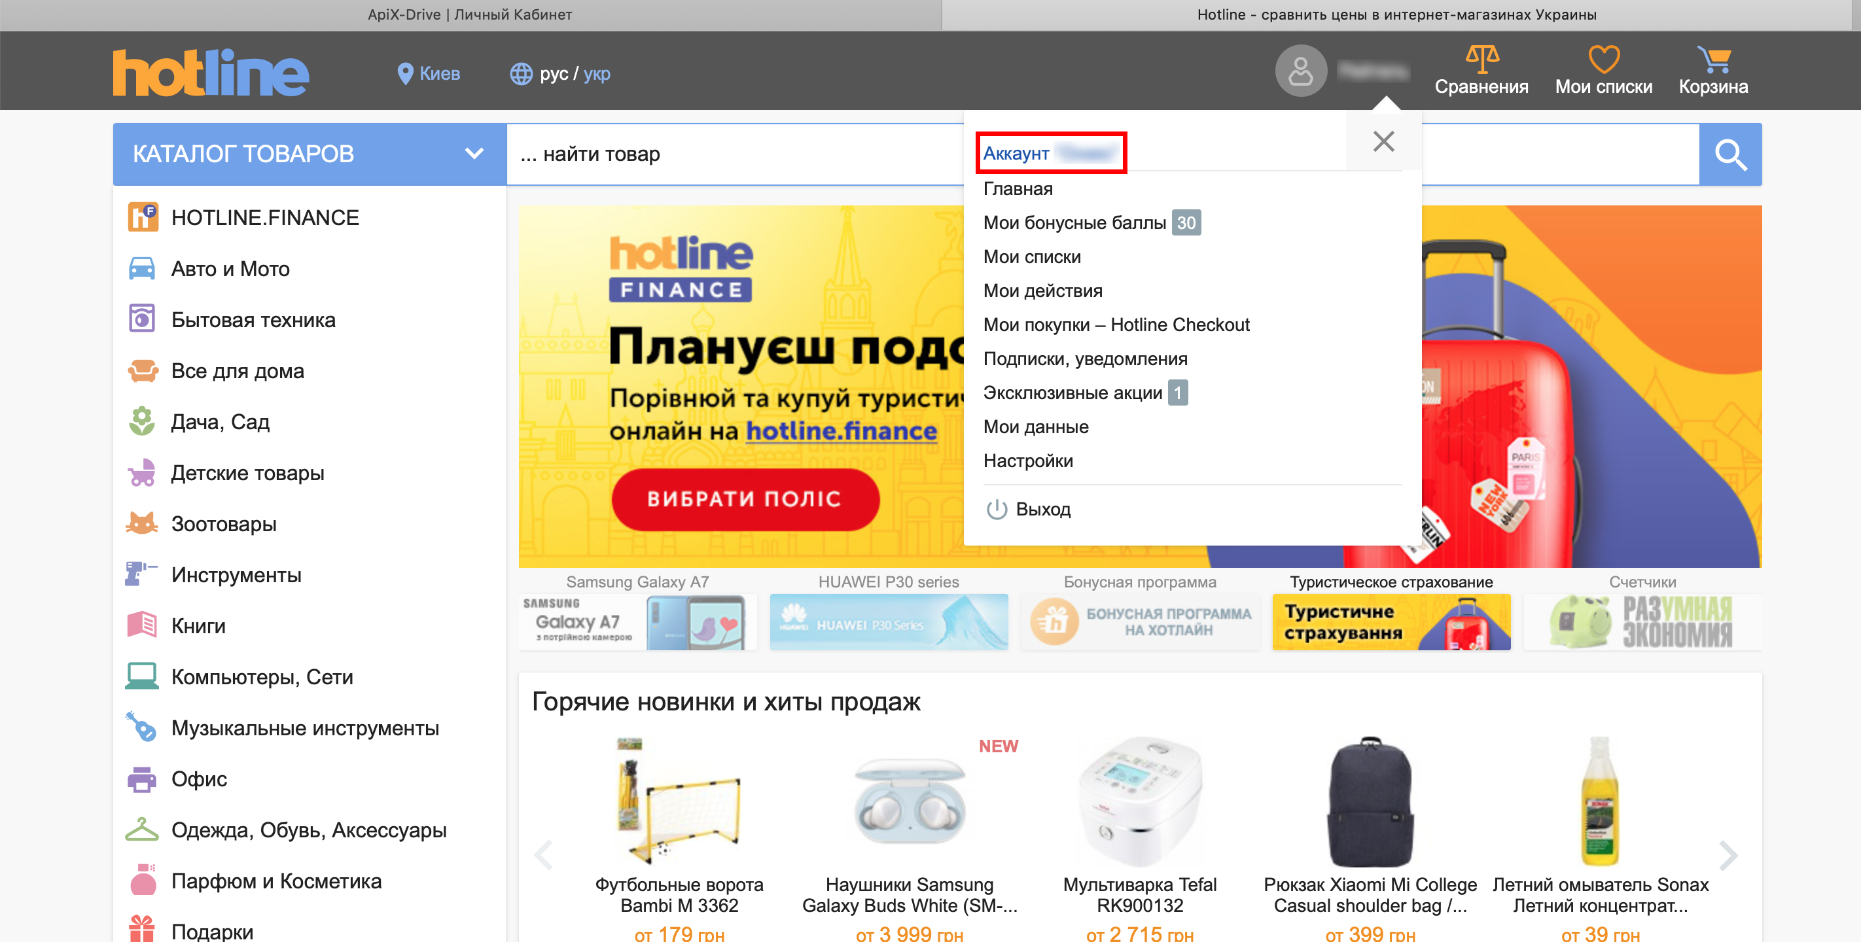The height and width of the screenshot is (942, 1861).
Task: Click the Выход power icon
Action: point(997,510)
